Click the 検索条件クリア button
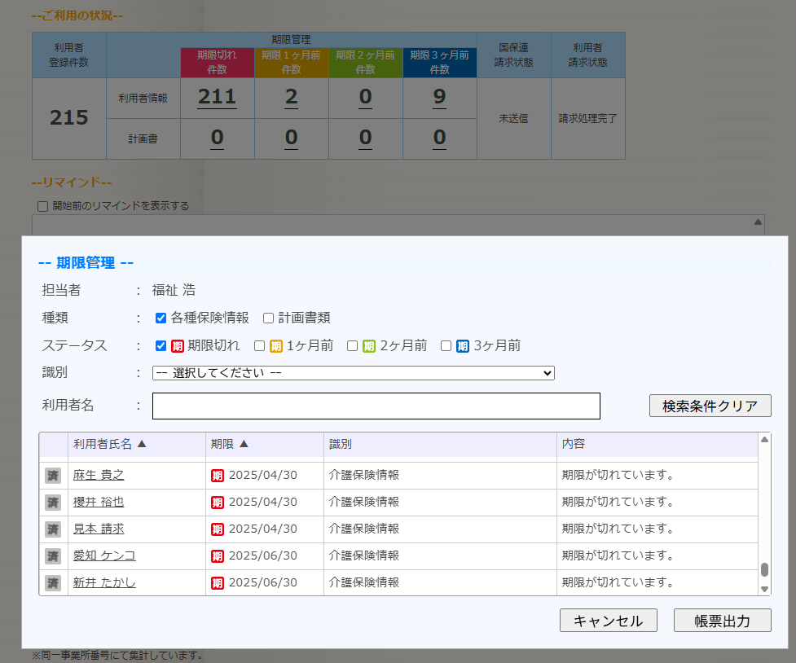Image resolution: width=796 pixels, height=663 pixels. click(x=710, y=406)
